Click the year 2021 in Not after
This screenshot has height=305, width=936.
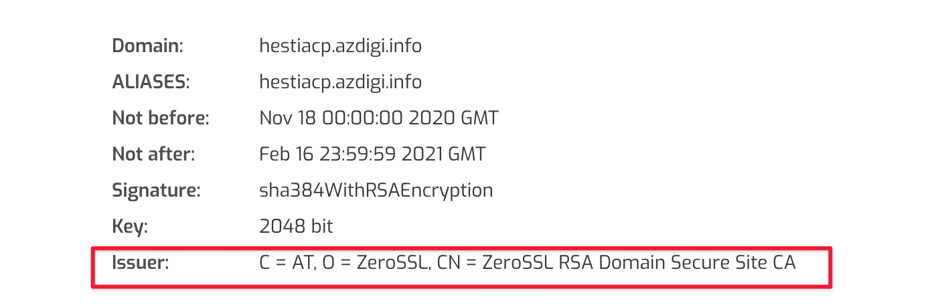tap(424, 155)
